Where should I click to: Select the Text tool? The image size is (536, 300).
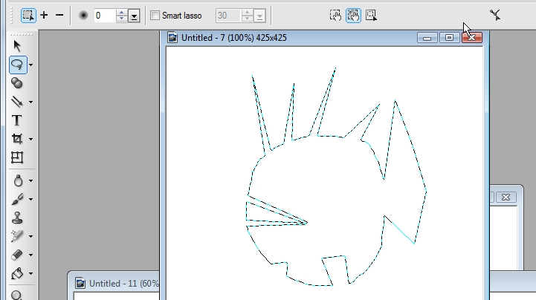pyautogui.click(x=16, y=120)
